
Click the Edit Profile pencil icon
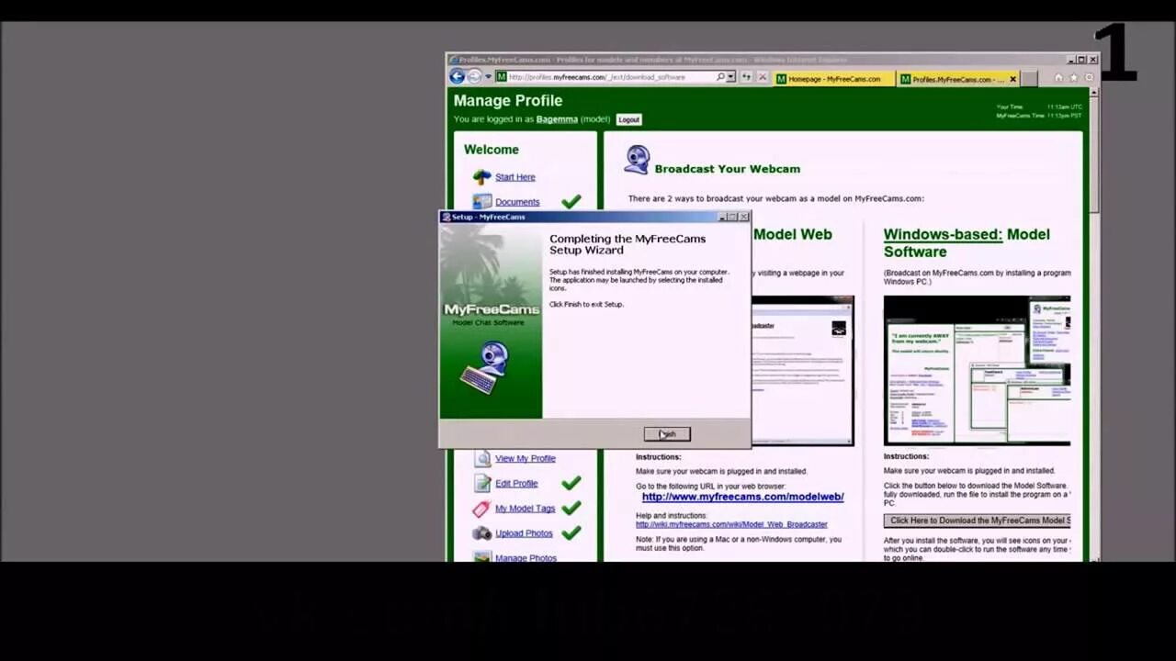482,483
